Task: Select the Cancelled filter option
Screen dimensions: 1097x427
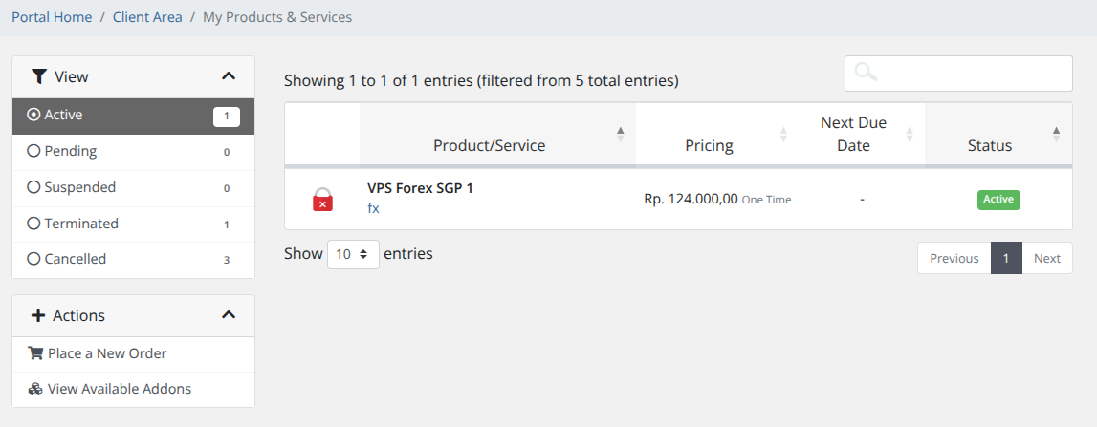Action: (33, 259)
